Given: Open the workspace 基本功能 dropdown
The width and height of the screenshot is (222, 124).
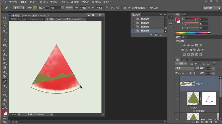Looking at the screenshot, I should click(x=212, y=8).
